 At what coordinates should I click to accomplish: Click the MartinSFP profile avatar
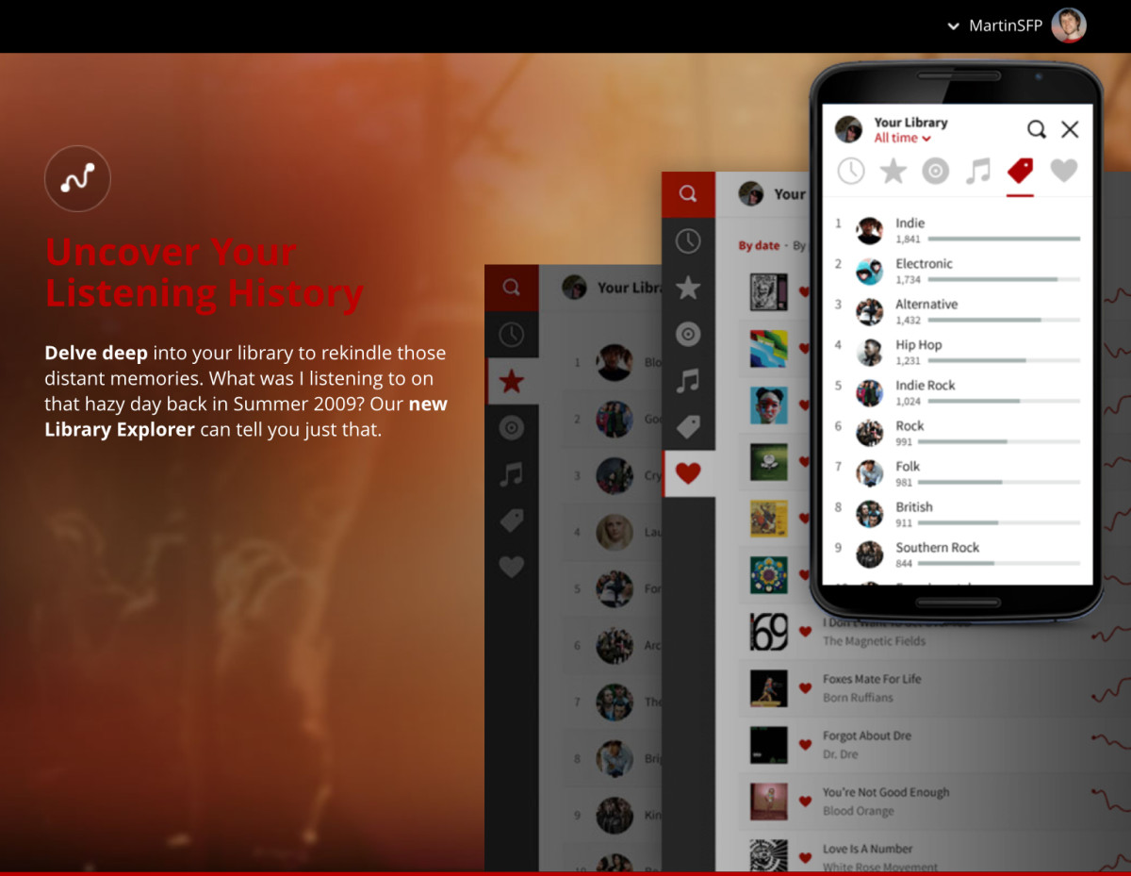[1069, 25]
